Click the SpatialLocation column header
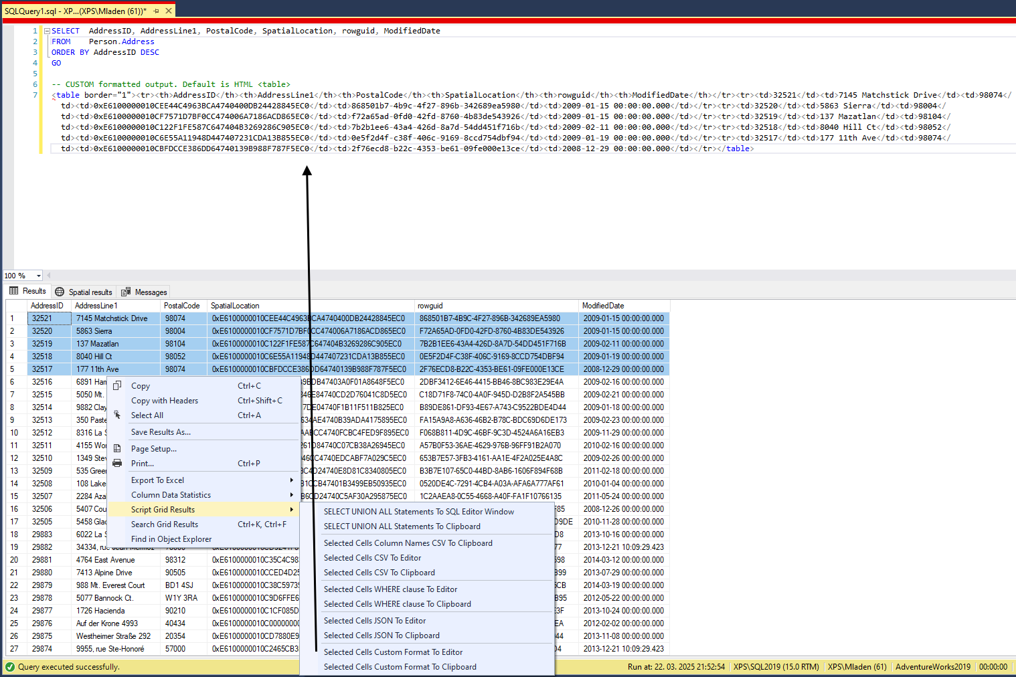The width and height of the screenshot is (1016, 677). pyautogui.click(x=311, y=306)
